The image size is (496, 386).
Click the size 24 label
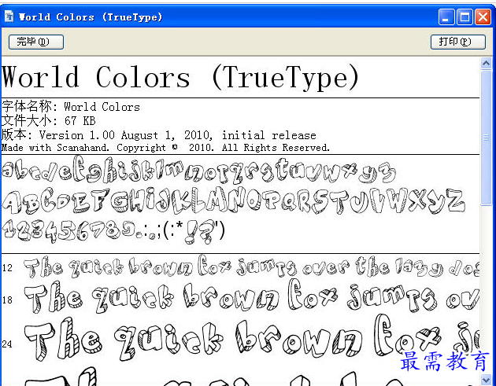point(7,344)
